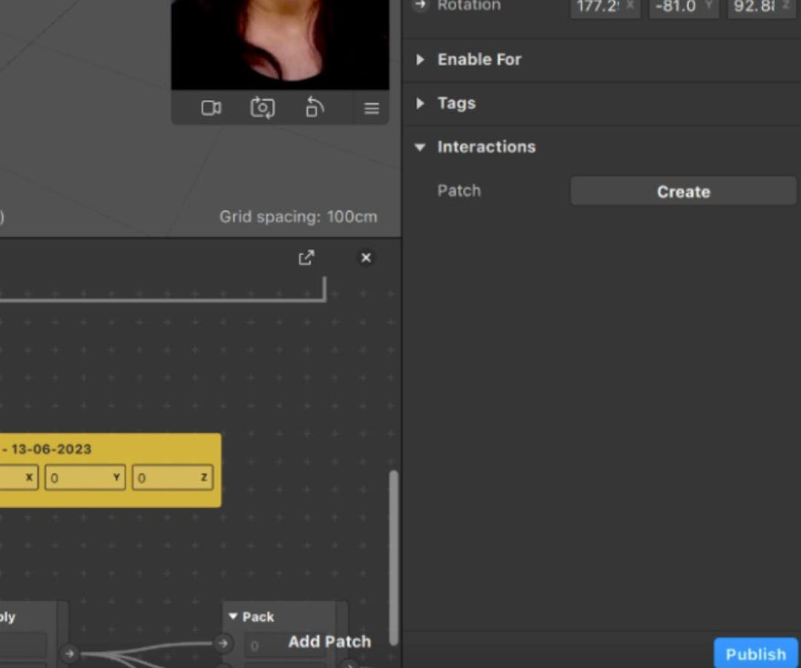Click the restart simulation camera icon

click(x=263, y=108)
